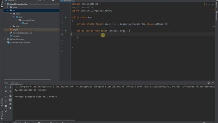
Task: Expand the target folder
Action: point(8,30)
